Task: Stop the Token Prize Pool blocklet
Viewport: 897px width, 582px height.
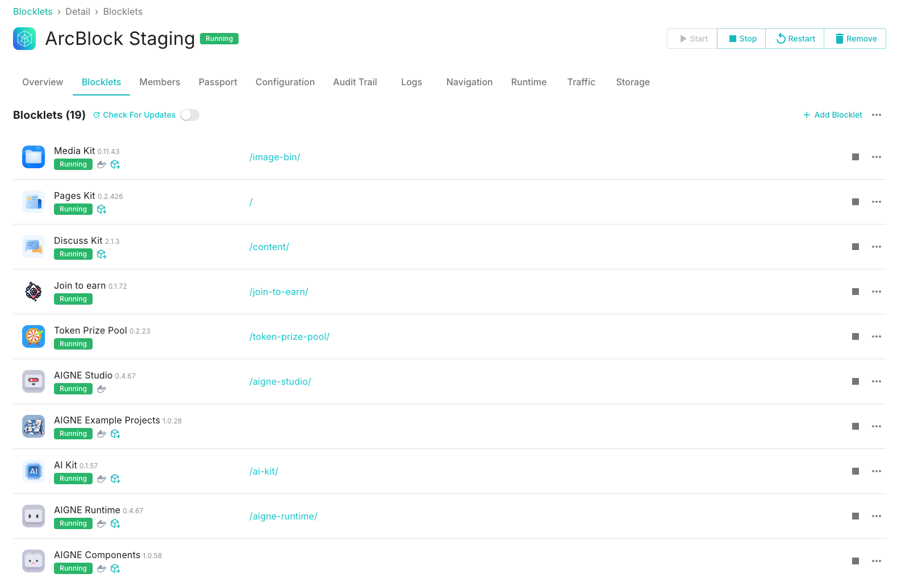Action: 856,336
